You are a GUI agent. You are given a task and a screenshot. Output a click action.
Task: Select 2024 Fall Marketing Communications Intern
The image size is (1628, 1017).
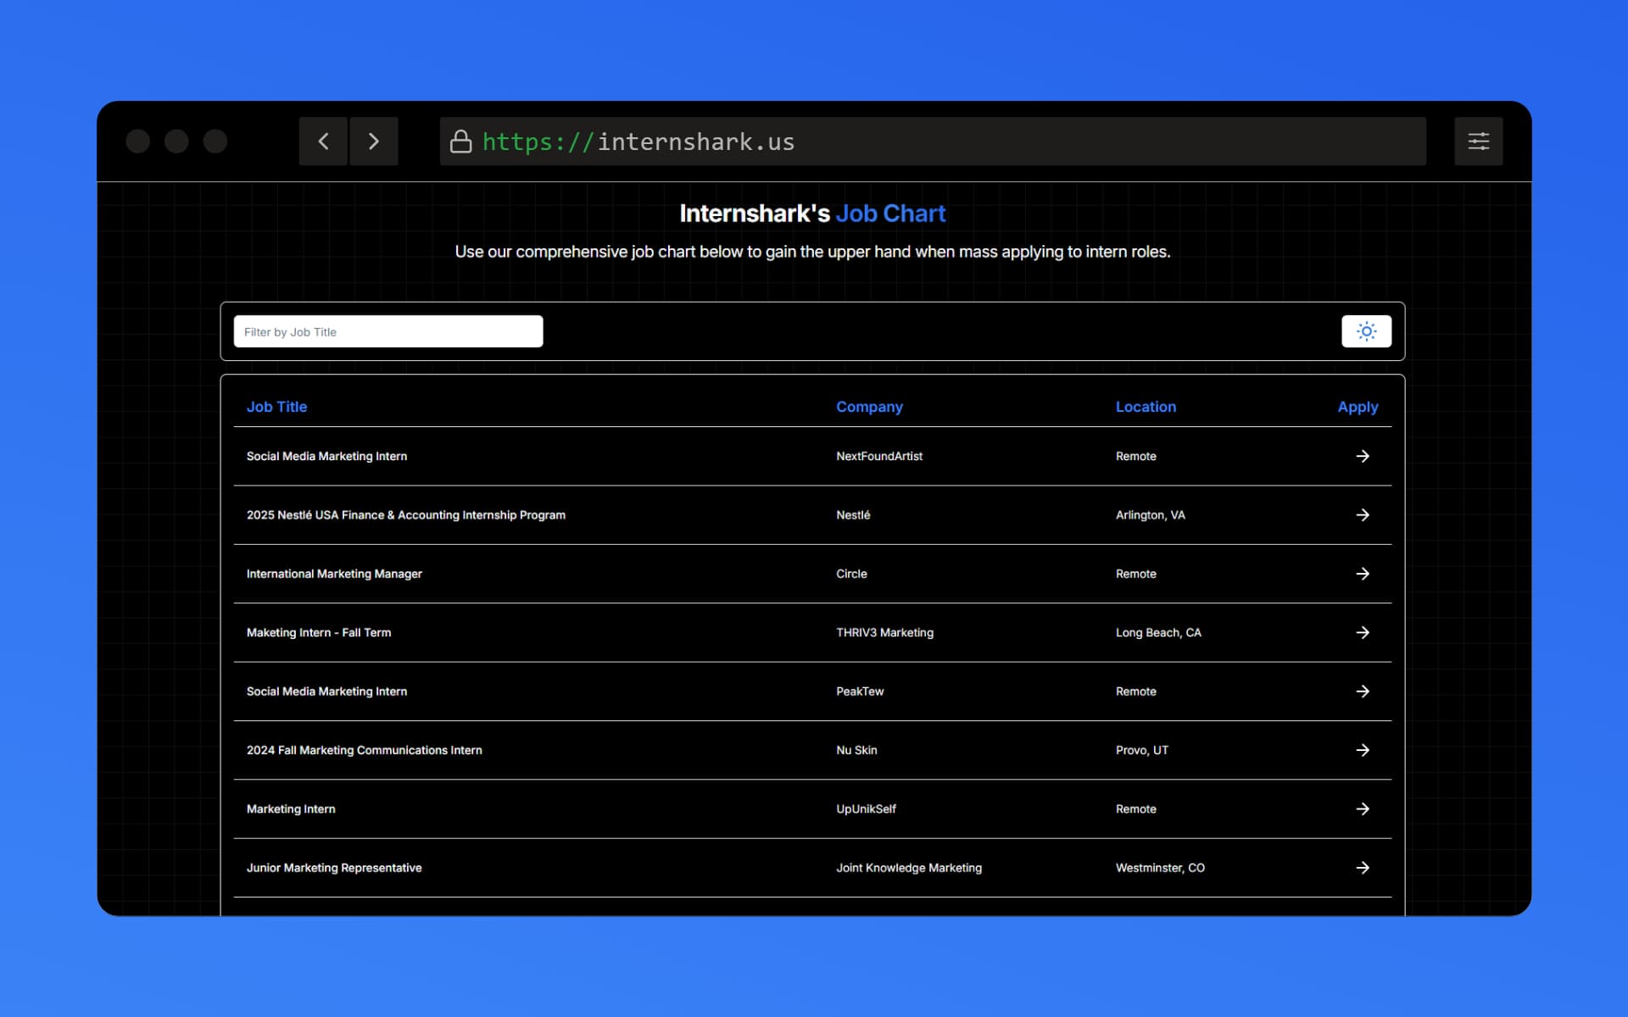click(364, 750)
